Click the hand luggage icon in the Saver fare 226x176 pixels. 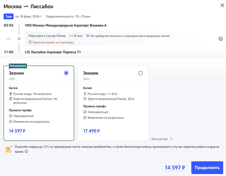coord(85,94)
